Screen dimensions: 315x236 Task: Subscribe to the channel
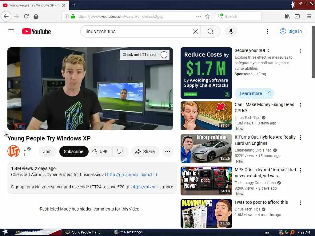pos(74,151)
